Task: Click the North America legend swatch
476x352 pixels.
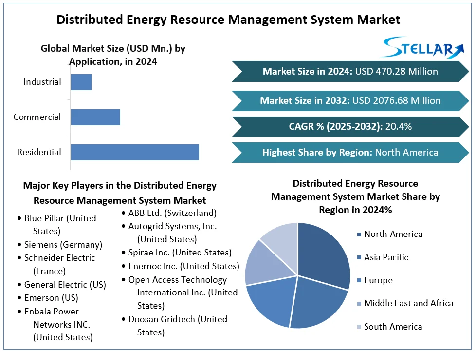Action: pyautogui.click(x=359, y=235)
